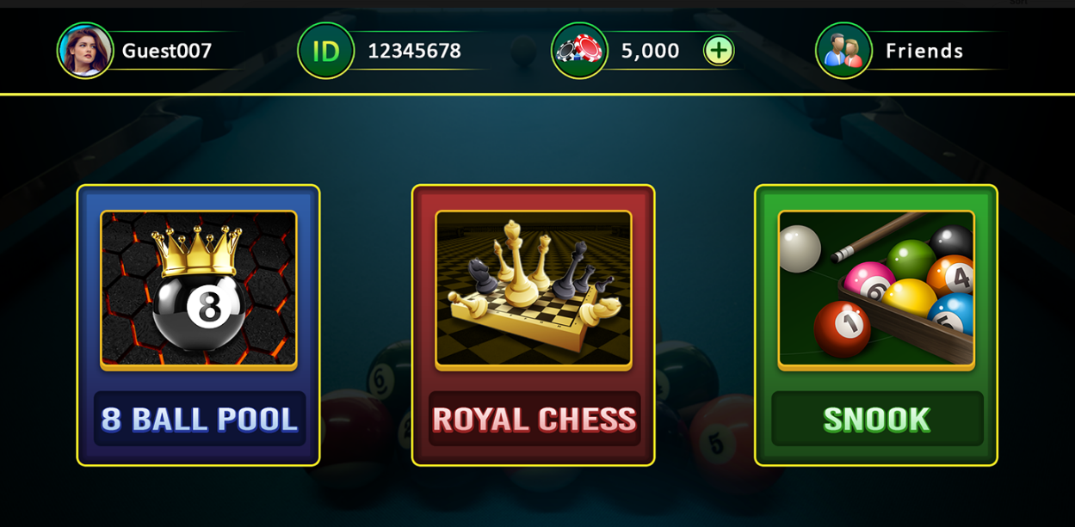Select the racked pool balls image
Screen dimensions: 1075x527
coord(876,290)
